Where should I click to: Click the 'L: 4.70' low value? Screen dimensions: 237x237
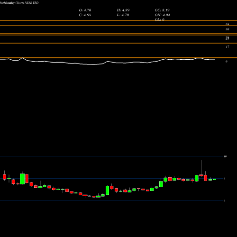tap(123, 15)
